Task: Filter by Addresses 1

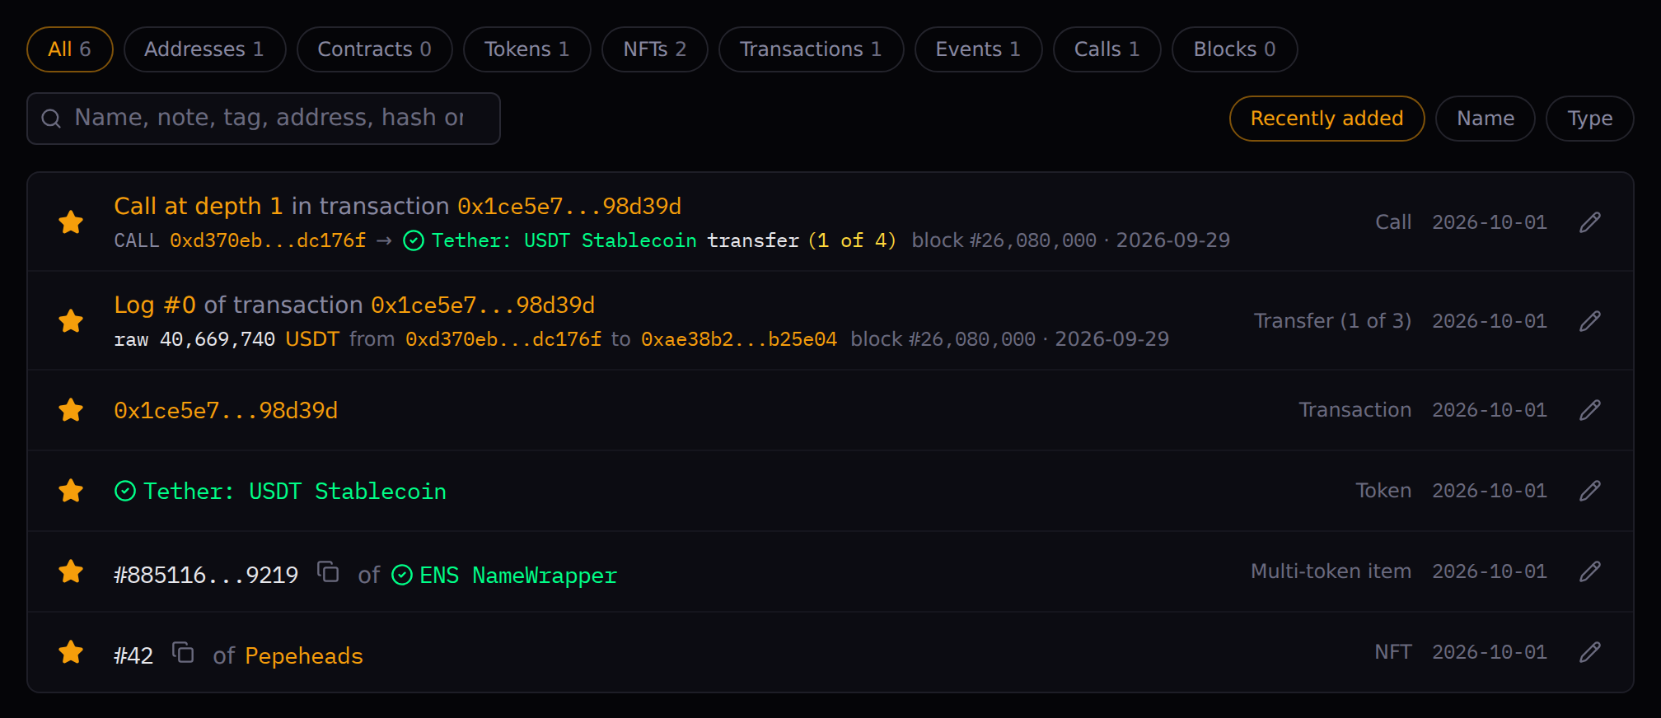Action: [204, 49]
